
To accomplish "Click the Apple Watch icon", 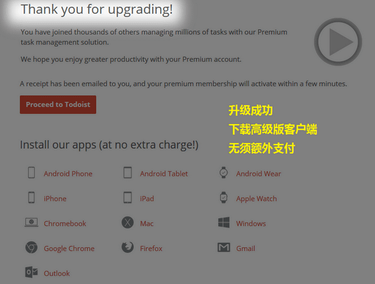I will coord(224,198).
